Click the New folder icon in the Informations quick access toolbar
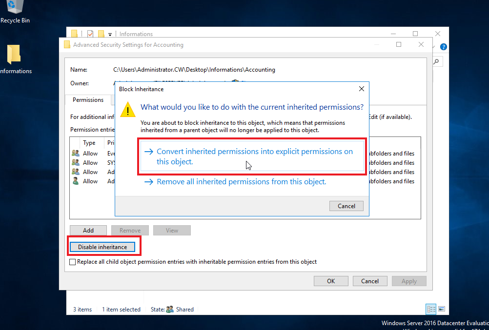 coord(101,34)
